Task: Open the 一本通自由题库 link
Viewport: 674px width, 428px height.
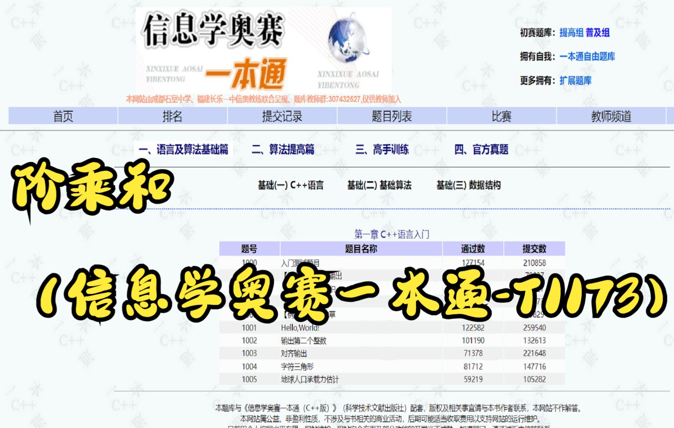Action: click(587, 57)
